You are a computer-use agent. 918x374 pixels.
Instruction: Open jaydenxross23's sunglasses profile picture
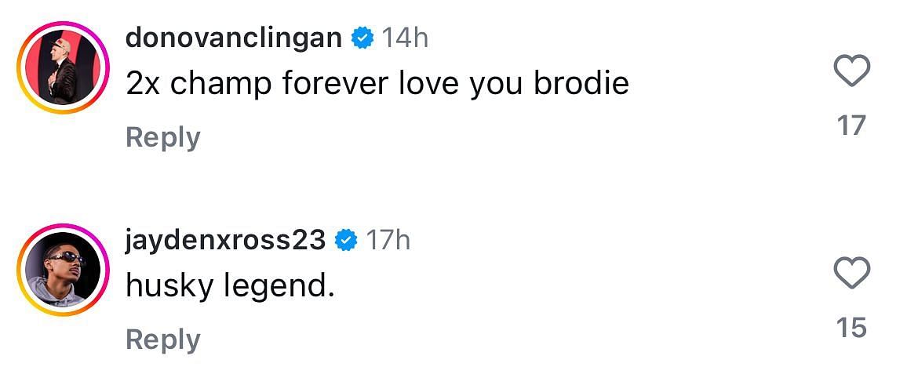pyautogui.click(x=64, y=270)
